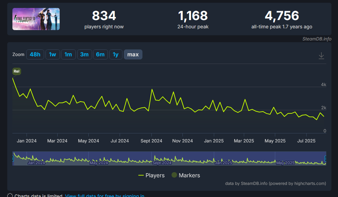This screenshot has width=338, height=197.
Task: Open the 'View full data for free' link
Action: click(105, 196)
